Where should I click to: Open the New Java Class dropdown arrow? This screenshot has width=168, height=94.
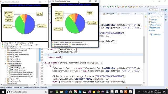[x=128, y=7]
